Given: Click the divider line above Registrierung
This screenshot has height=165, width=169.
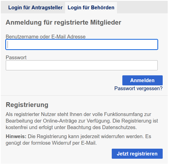Looking at the screenshot, I should tap(84, 96).
